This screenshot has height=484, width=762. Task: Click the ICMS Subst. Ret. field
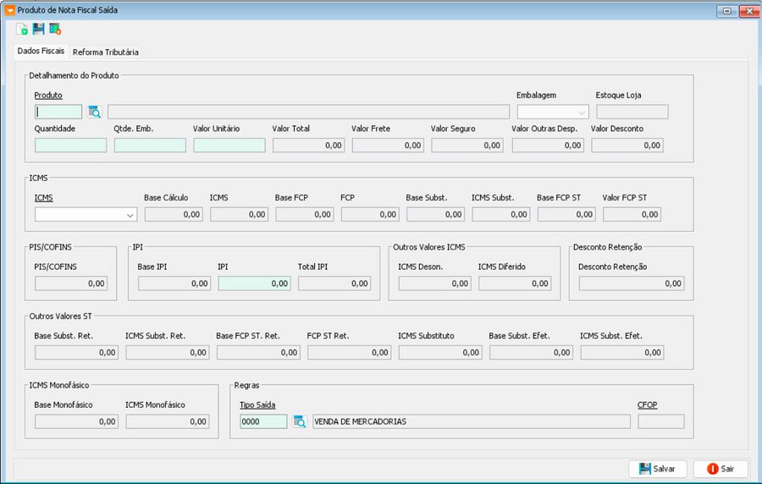coord(168,353)
